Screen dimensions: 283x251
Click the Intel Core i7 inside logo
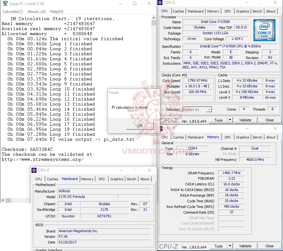[x=264, y=30]
